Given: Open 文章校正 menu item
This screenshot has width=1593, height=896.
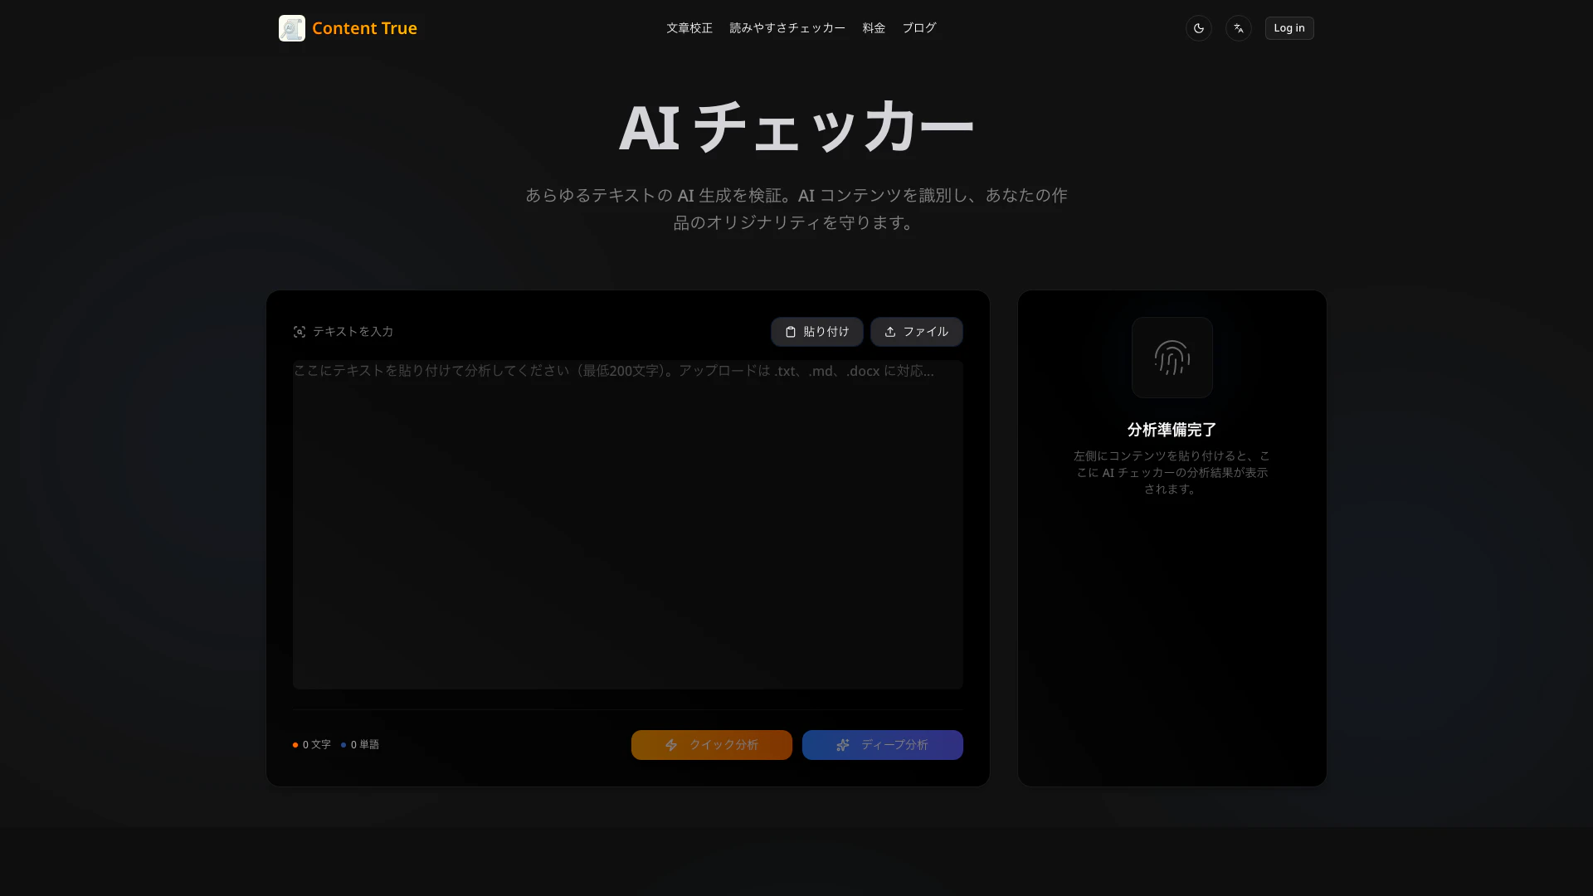Looking at the screenshot, I should 689,28.
